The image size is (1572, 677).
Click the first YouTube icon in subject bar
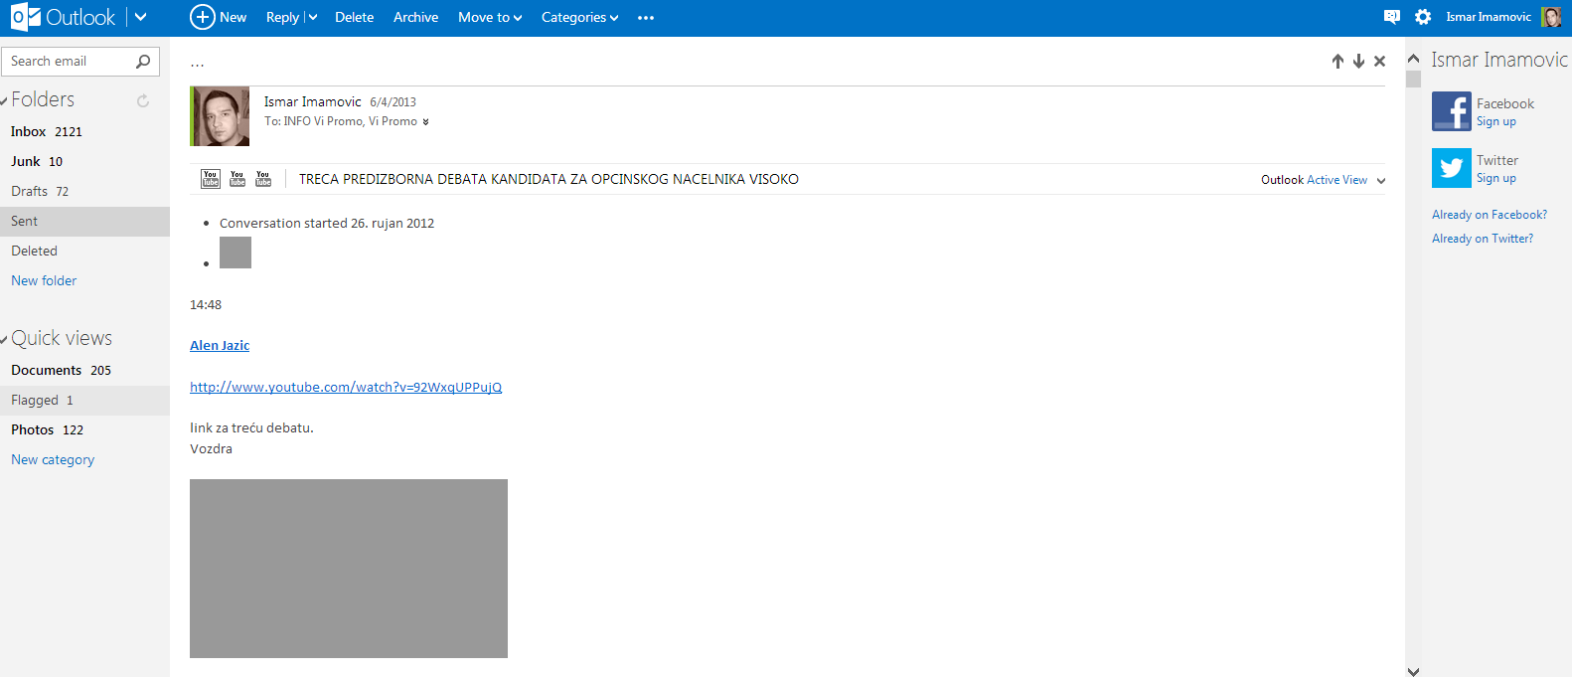[211, 179]
